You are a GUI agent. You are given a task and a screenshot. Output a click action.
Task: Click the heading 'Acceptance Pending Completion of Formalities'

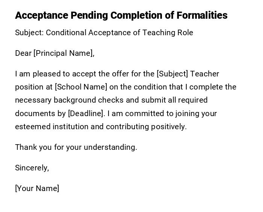[x=121, y=15]
